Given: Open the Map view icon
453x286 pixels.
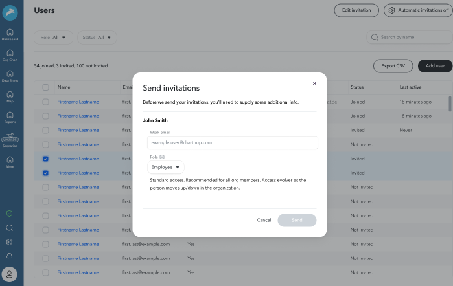Looking at the screenshot, I should [x=10, y=96].
